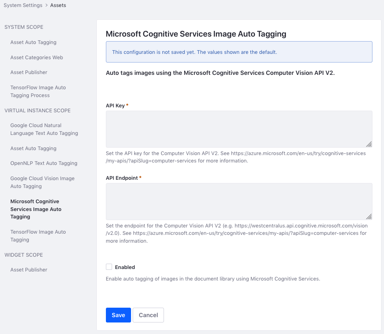The image size is (384, 334).
Task: Click the page title Microsoft Cognitive Services heading
Action: (x=196, y=34)
